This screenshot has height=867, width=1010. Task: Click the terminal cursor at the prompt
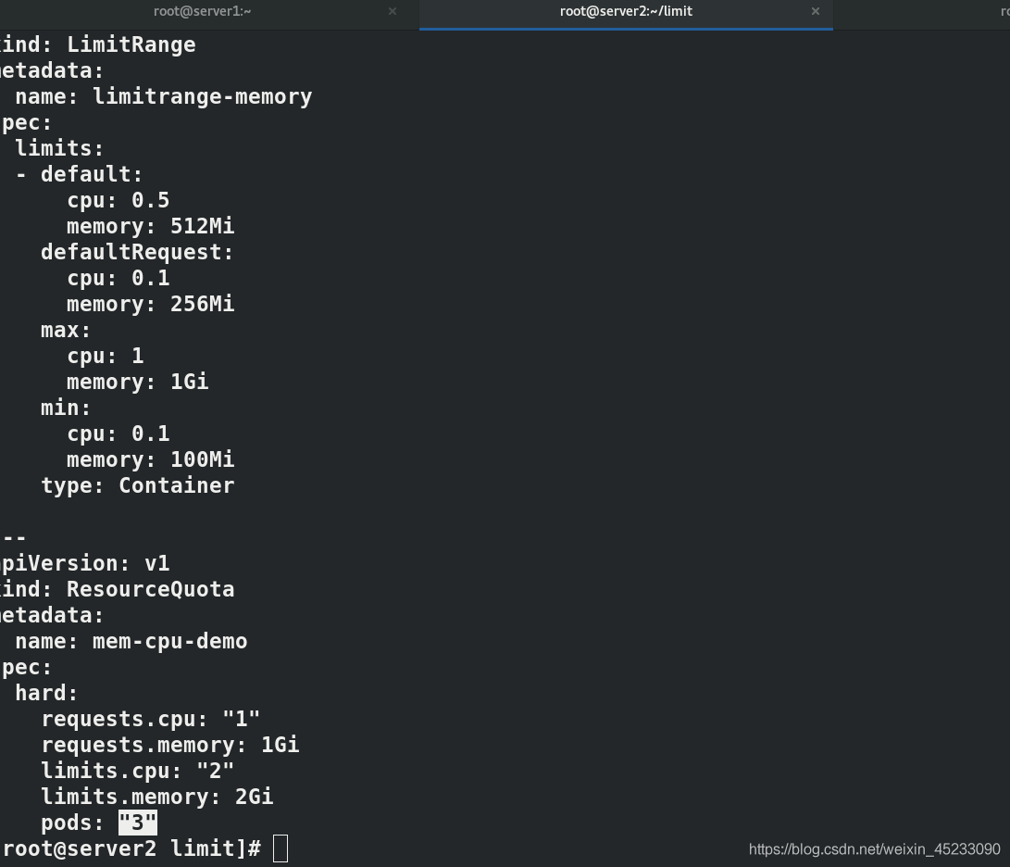281,848
